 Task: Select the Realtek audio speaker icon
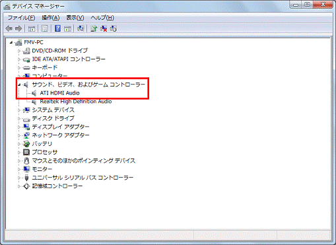point(34,102)
